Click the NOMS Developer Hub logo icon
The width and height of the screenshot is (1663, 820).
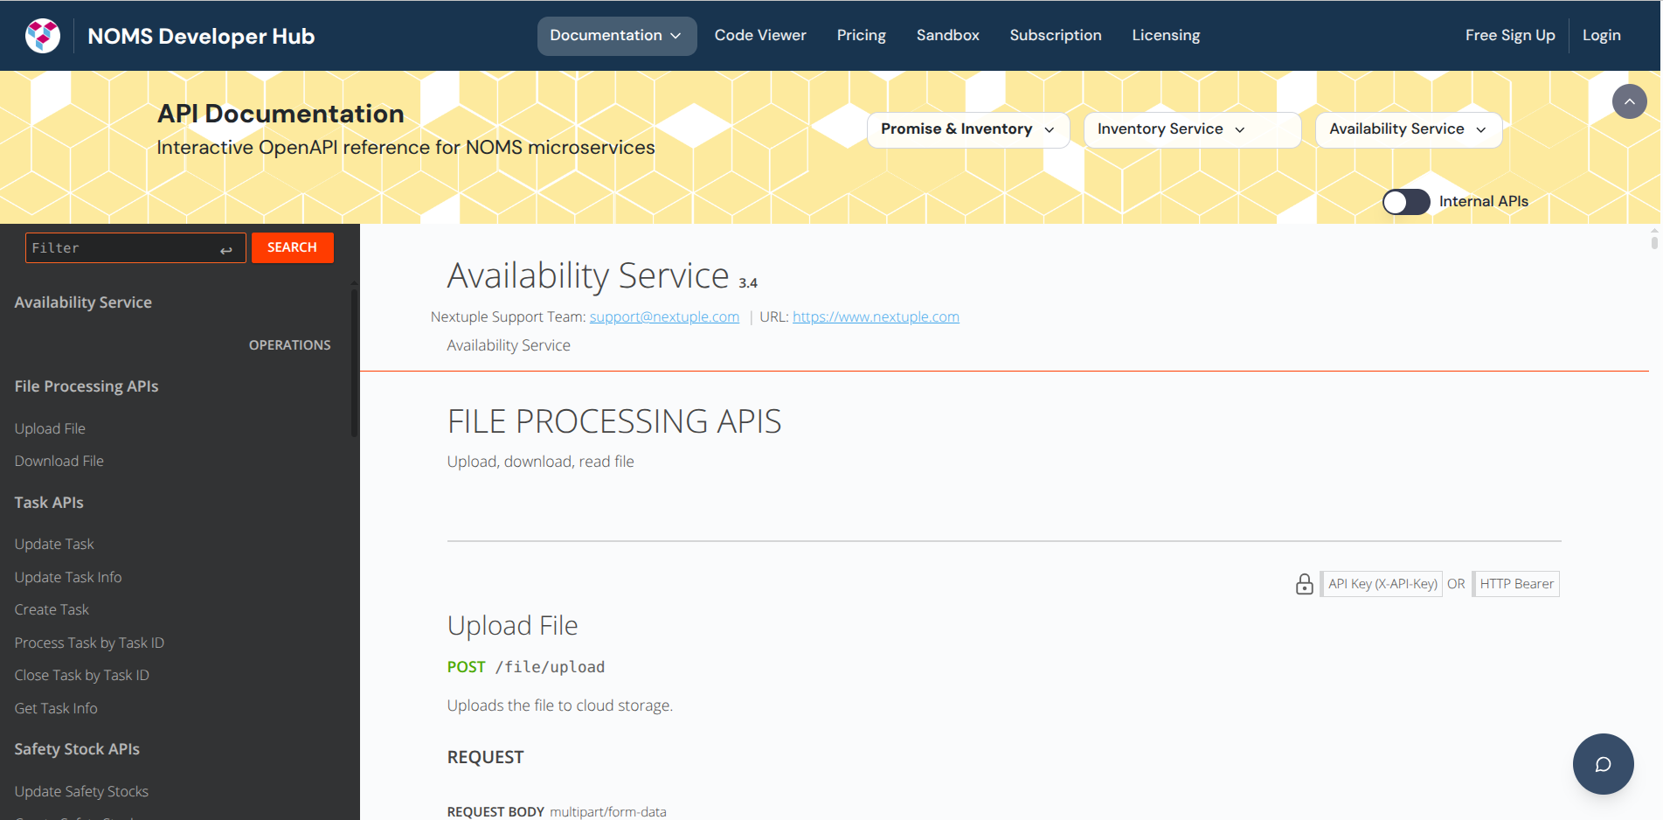43,36
